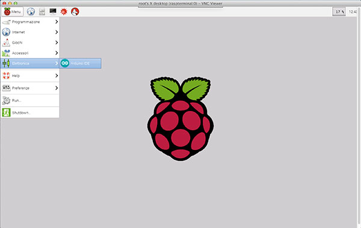Click the green Shutdown exit icon
Image resolution: width=361 pixels, height=228 pixels.
[6, 113]
